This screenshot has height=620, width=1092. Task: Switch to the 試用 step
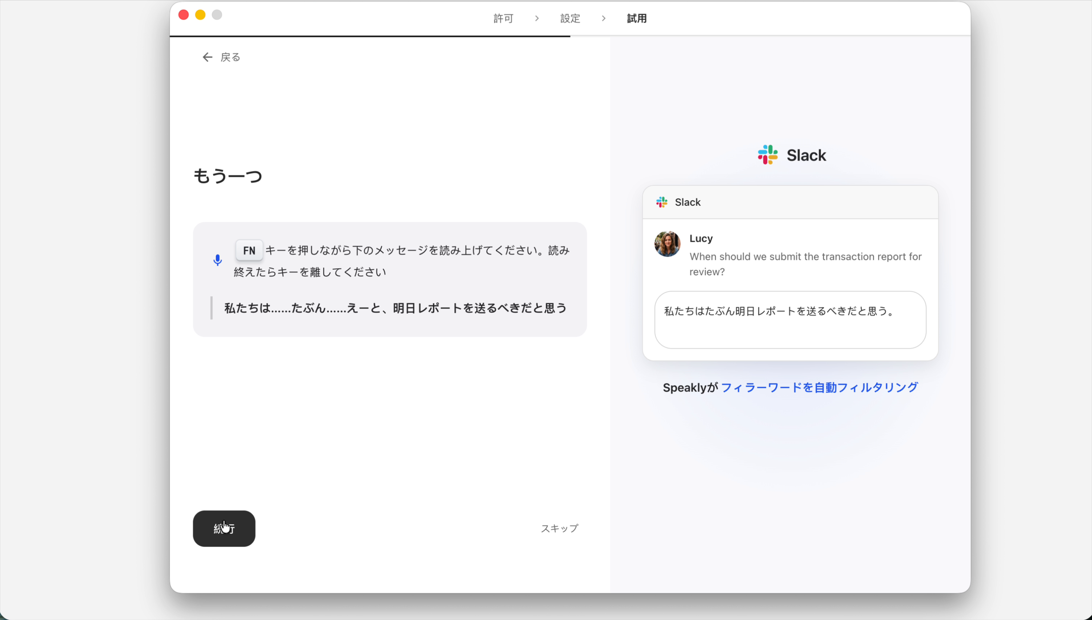pos(637,18)
